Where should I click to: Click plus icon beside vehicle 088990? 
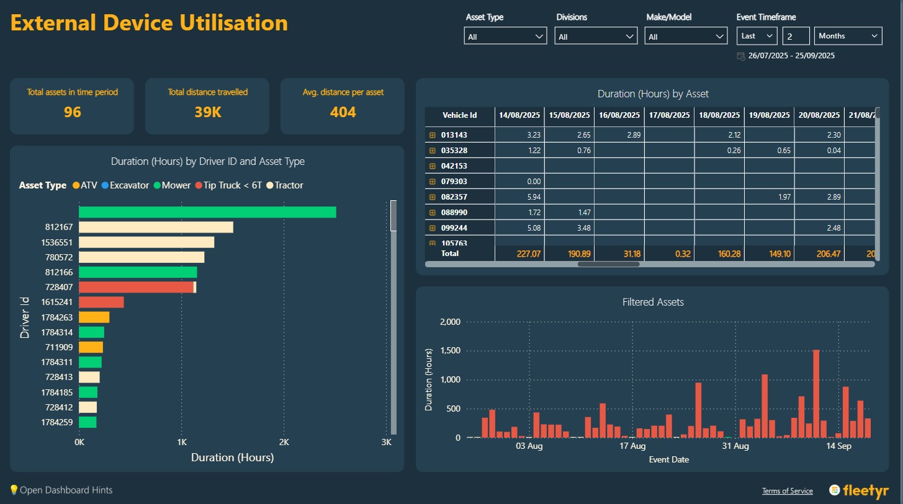coord(433,212)
